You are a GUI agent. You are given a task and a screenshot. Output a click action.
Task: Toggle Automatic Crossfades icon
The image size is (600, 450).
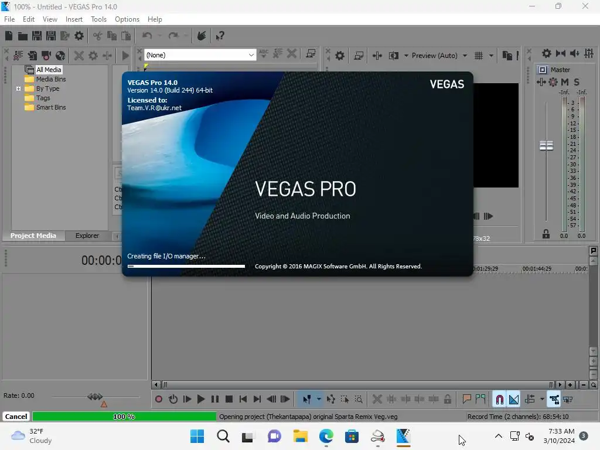click(514, 400)
